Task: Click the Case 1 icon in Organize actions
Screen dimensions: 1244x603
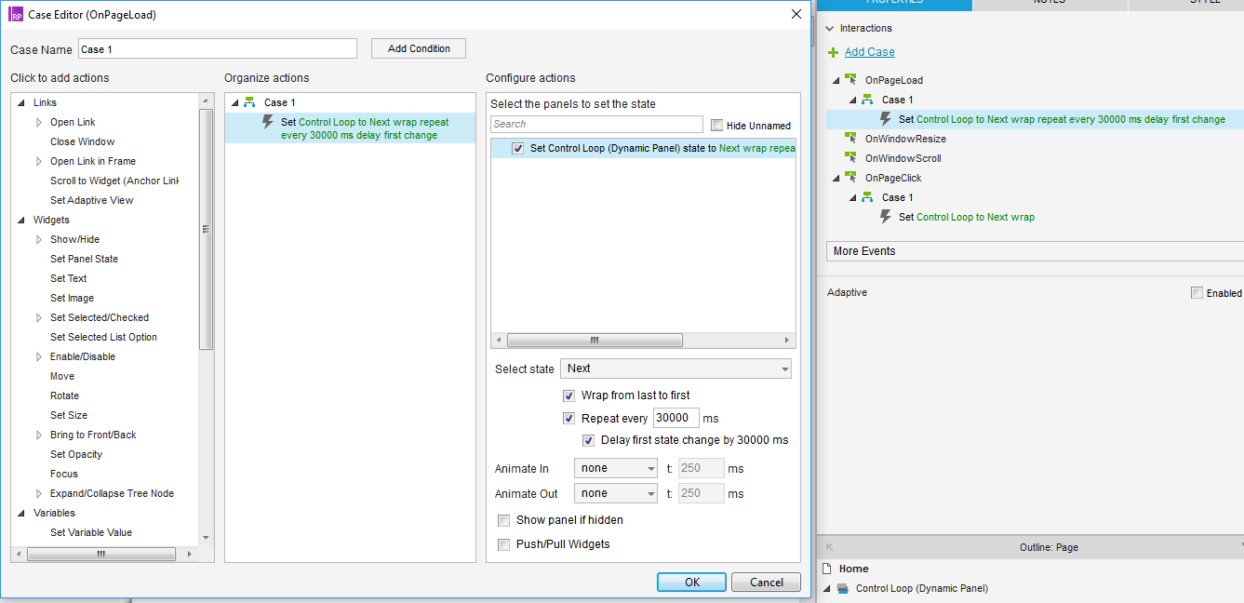Action: [x=249, y=102]
